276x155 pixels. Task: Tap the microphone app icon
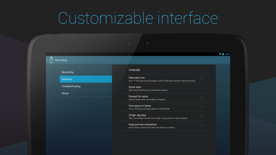[x=51, y=60]
